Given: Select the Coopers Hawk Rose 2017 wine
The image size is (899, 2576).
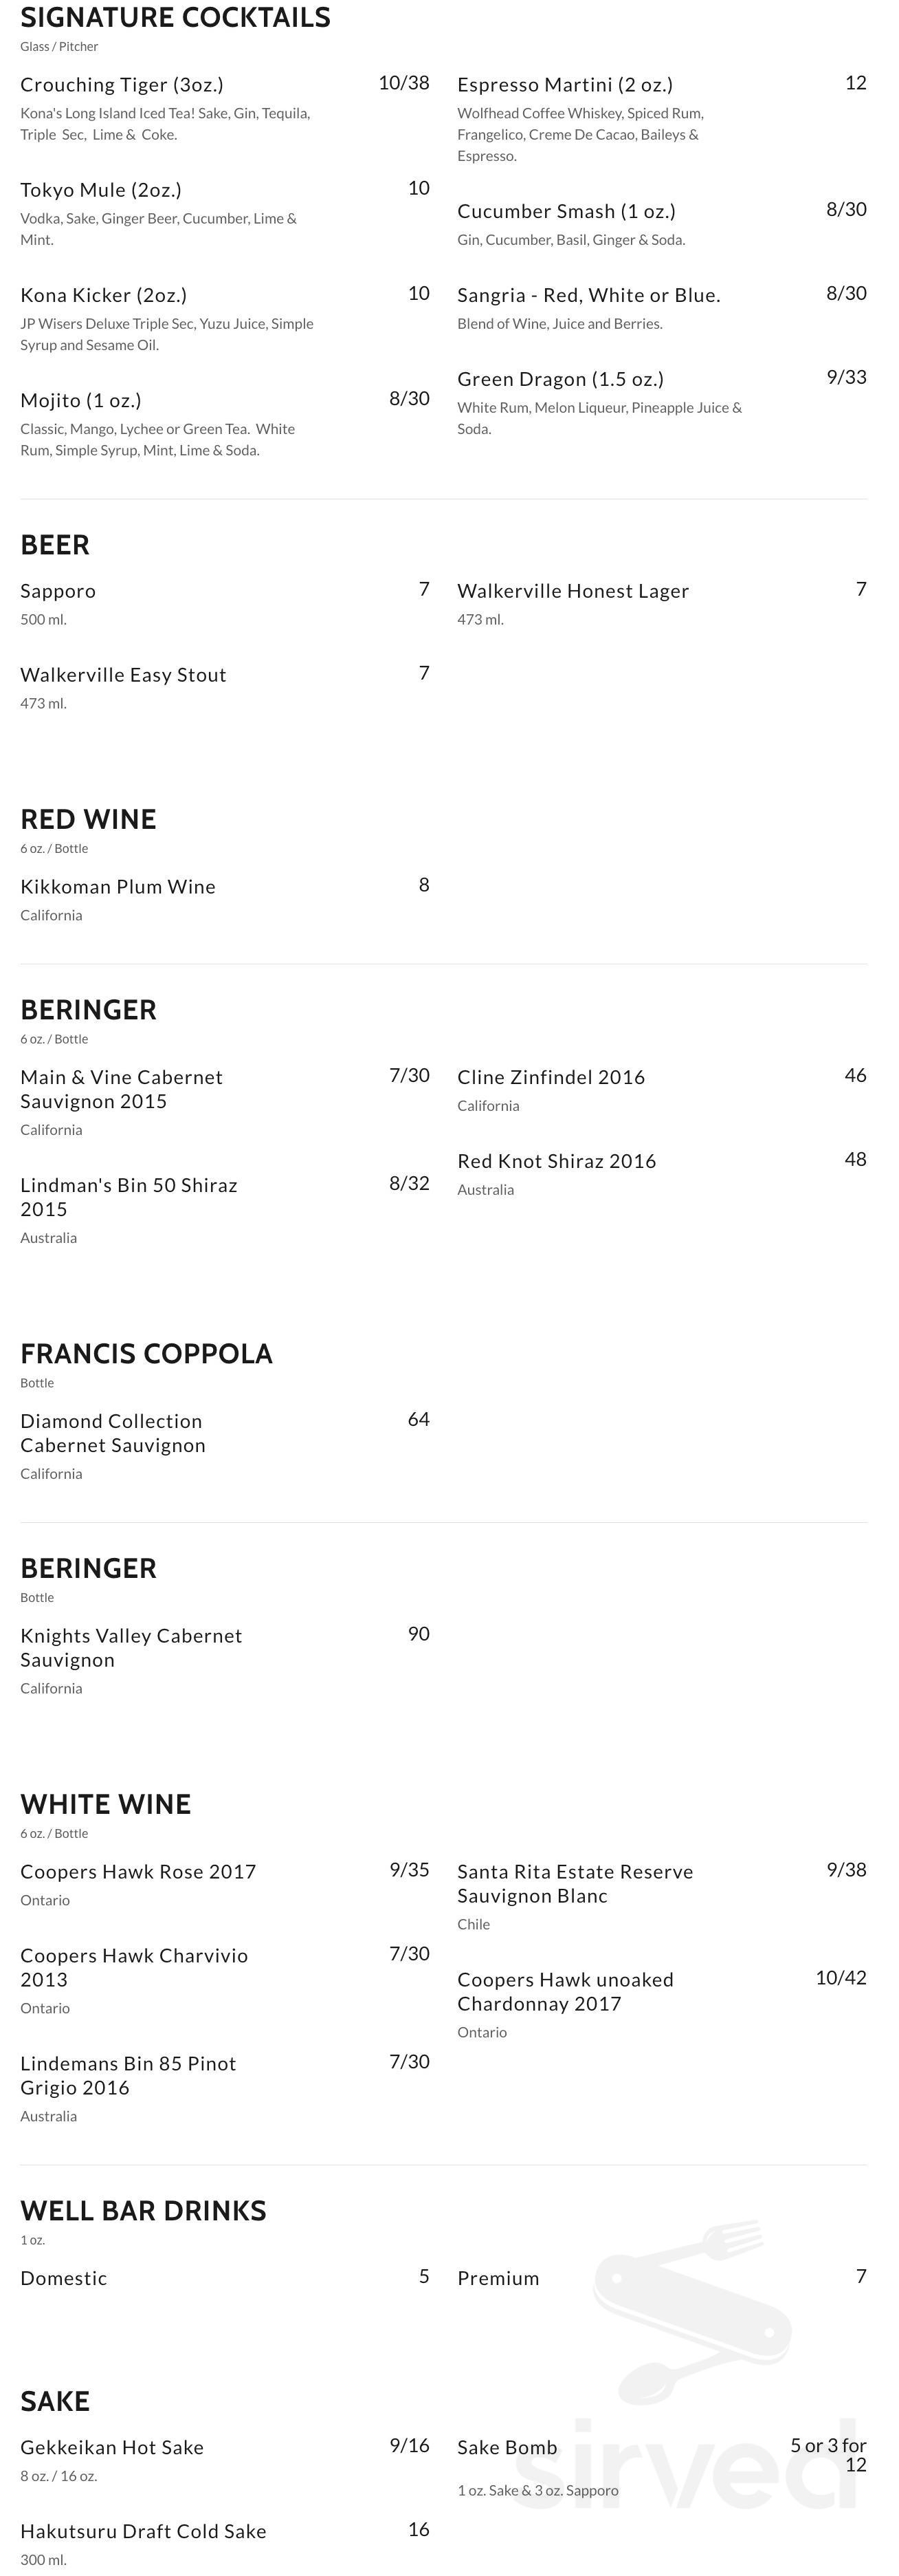Looking at the screenshot, I should click(x=138, y=1871).
